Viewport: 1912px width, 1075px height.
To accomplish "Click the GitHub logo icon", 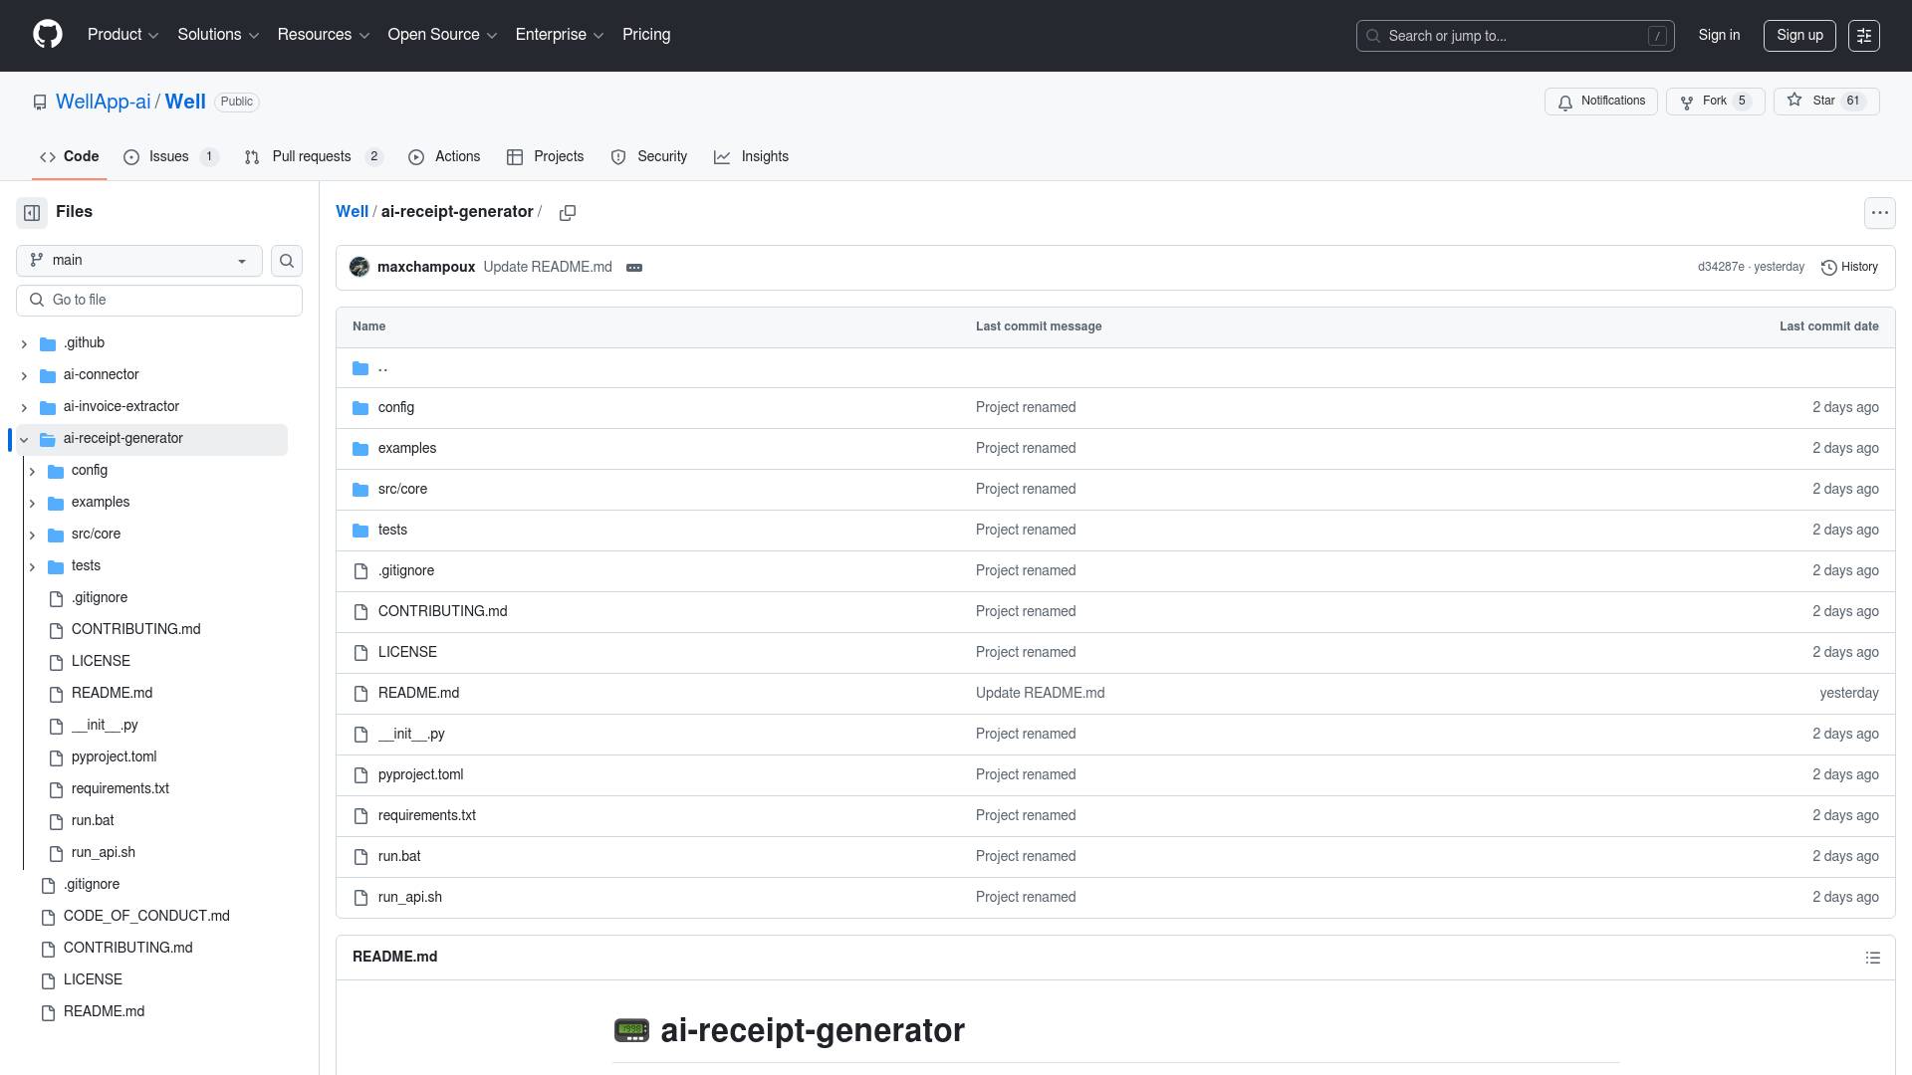I will [48, 35].
